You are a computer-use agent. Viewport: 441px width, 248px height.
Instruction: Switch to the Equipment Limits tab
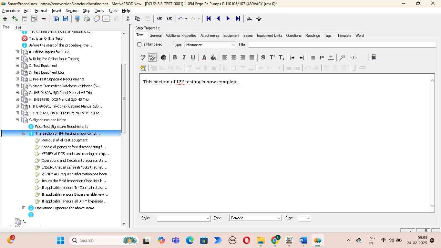(270, 36)
